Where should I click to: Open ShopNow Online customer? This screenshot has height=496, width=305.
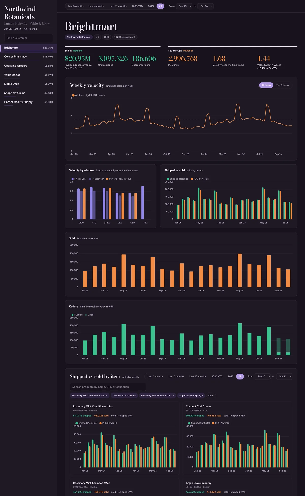point(28,93)
